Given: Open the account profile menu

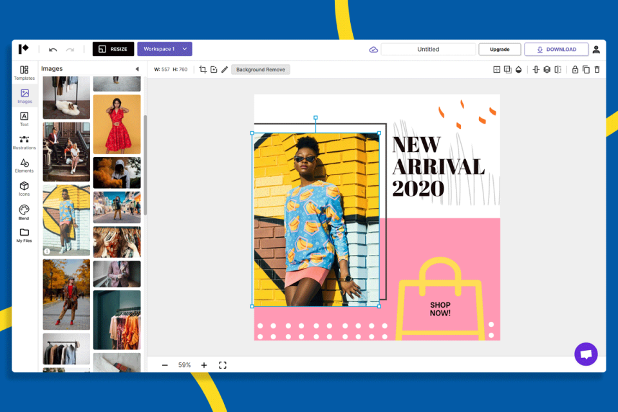Looking at the screenshot, I should [x=595, y=49].
